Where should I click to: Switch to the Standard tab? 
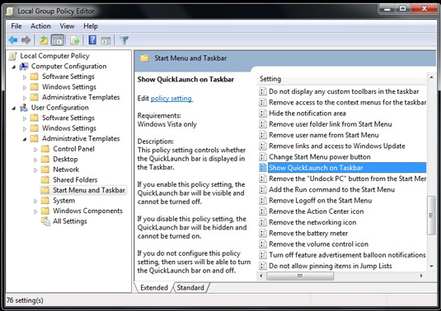tap(190, 288)
